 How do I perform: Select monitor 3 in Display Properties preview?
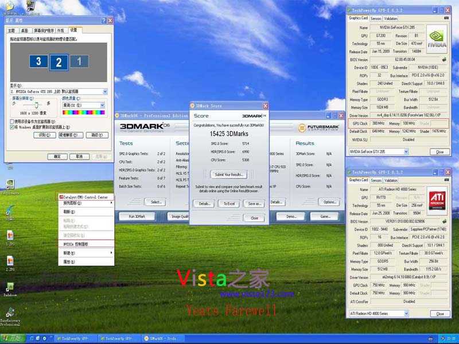pos(38,61)
